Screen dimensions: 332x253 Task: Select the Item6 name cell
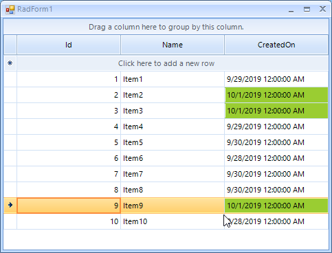coord(173,158)
